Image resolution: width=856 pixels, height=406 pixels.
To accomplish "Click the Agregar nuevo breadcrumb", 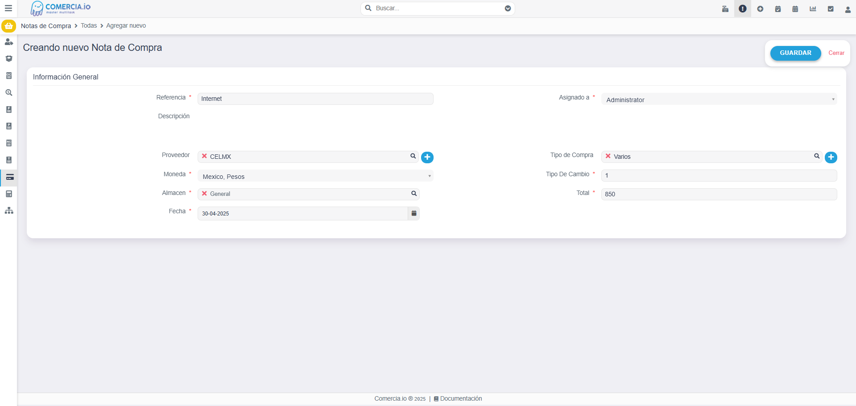I will click(x=126, y=25).
